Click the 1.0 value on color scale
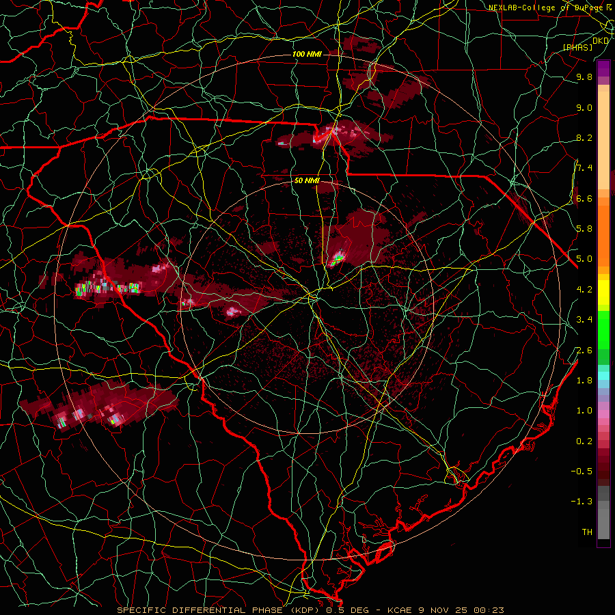 pyautogui.click(x=584, y=411)
